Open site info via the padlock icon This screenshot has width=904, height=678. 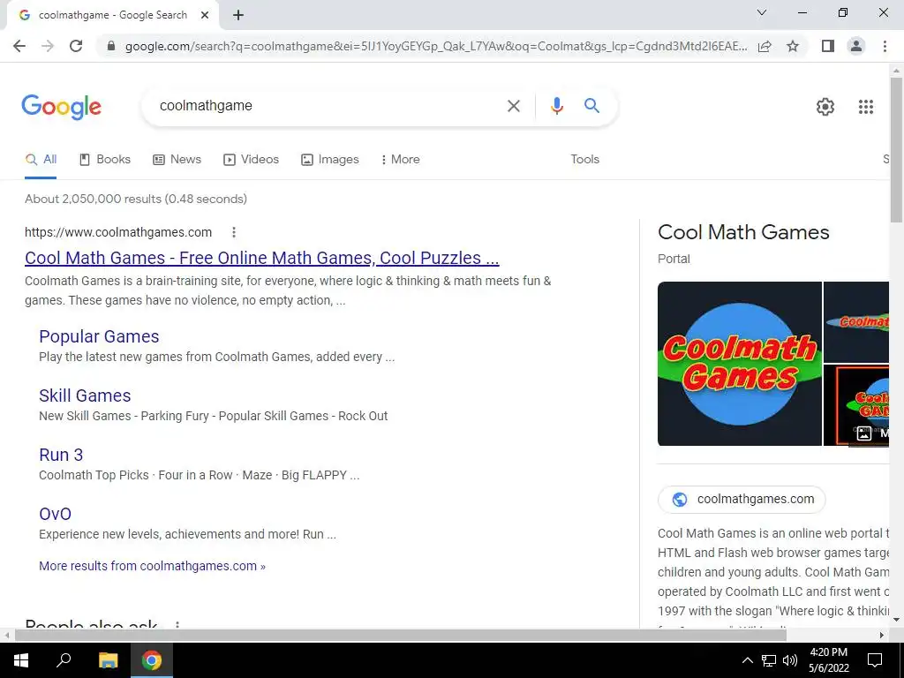click(111, 46)
